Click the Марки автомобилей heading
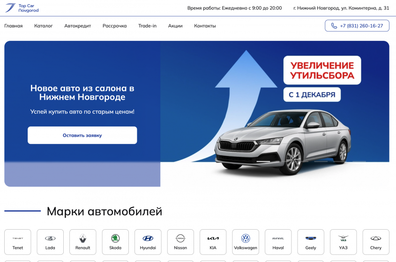This screenshot has height=262, width=396. click(x=105, y=211)
